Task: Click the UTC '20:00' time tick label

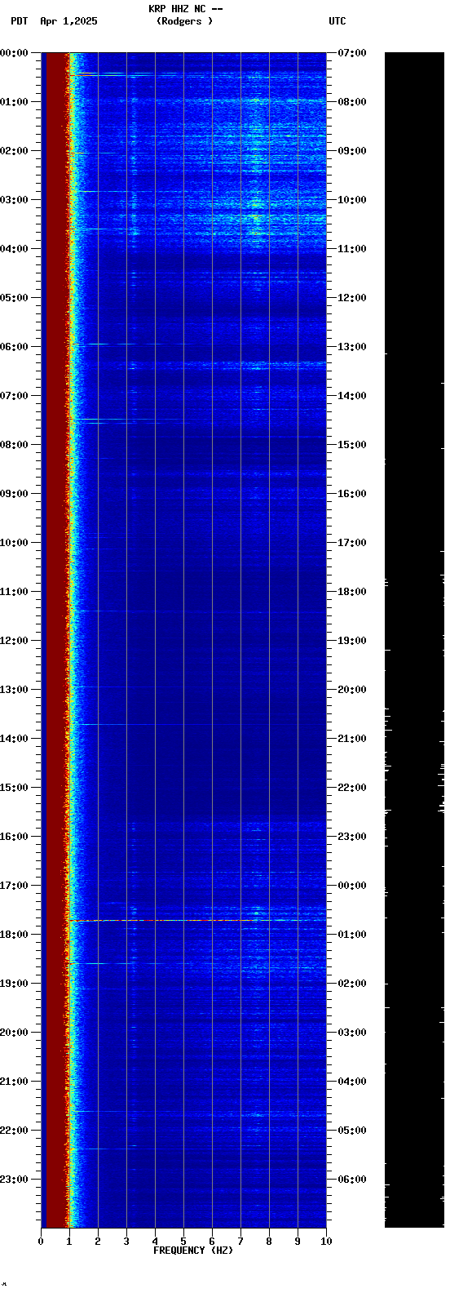Action: click(x=352, y=690)
